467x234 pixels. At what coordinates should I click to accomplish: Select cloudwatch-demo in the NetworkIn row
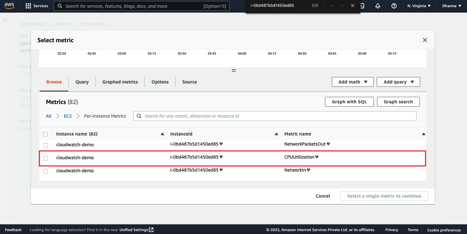pyautogui.click(x=75, y=171)
